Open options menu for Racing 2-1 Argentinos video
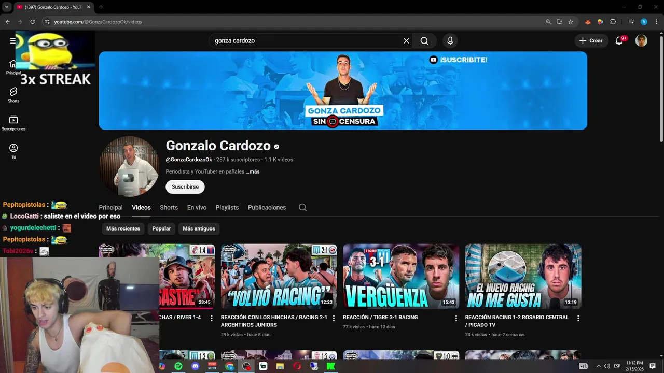 (x=334, y=318)
